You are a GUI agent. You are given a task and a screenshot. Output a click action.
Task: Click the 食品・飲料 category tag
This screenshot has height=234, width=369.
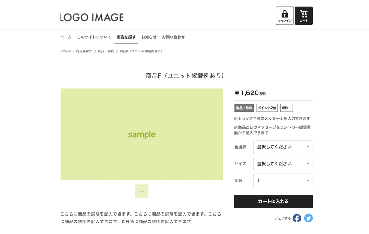pyautogui.click(x=244, y=108)
